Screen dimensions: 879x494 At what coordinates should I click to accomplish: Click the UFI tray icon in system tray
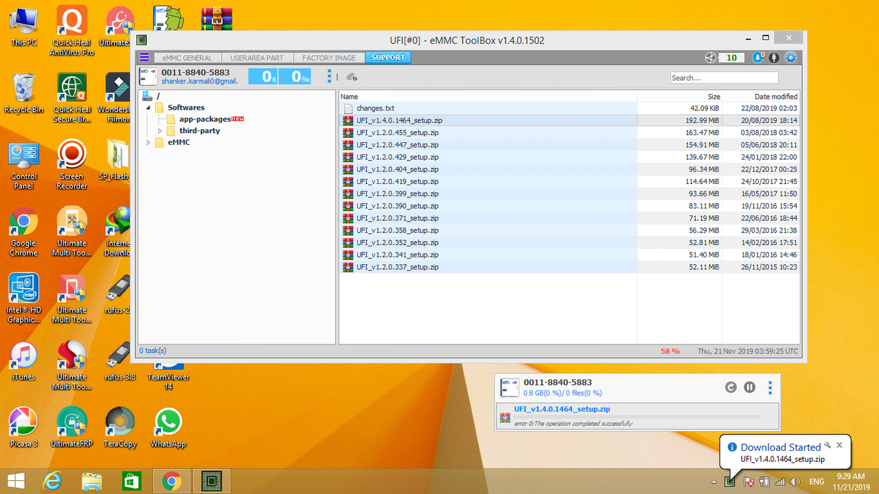[730, 482]
